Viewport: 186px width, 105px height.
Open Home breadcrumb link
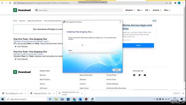coord(15,21)
